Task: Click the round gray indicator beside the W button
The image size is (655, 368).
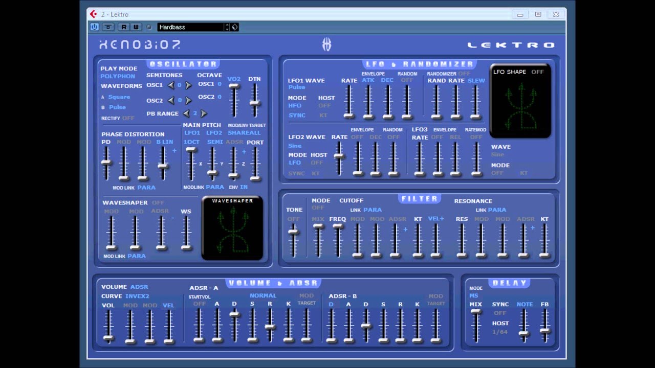Action: tap(149, 27)
